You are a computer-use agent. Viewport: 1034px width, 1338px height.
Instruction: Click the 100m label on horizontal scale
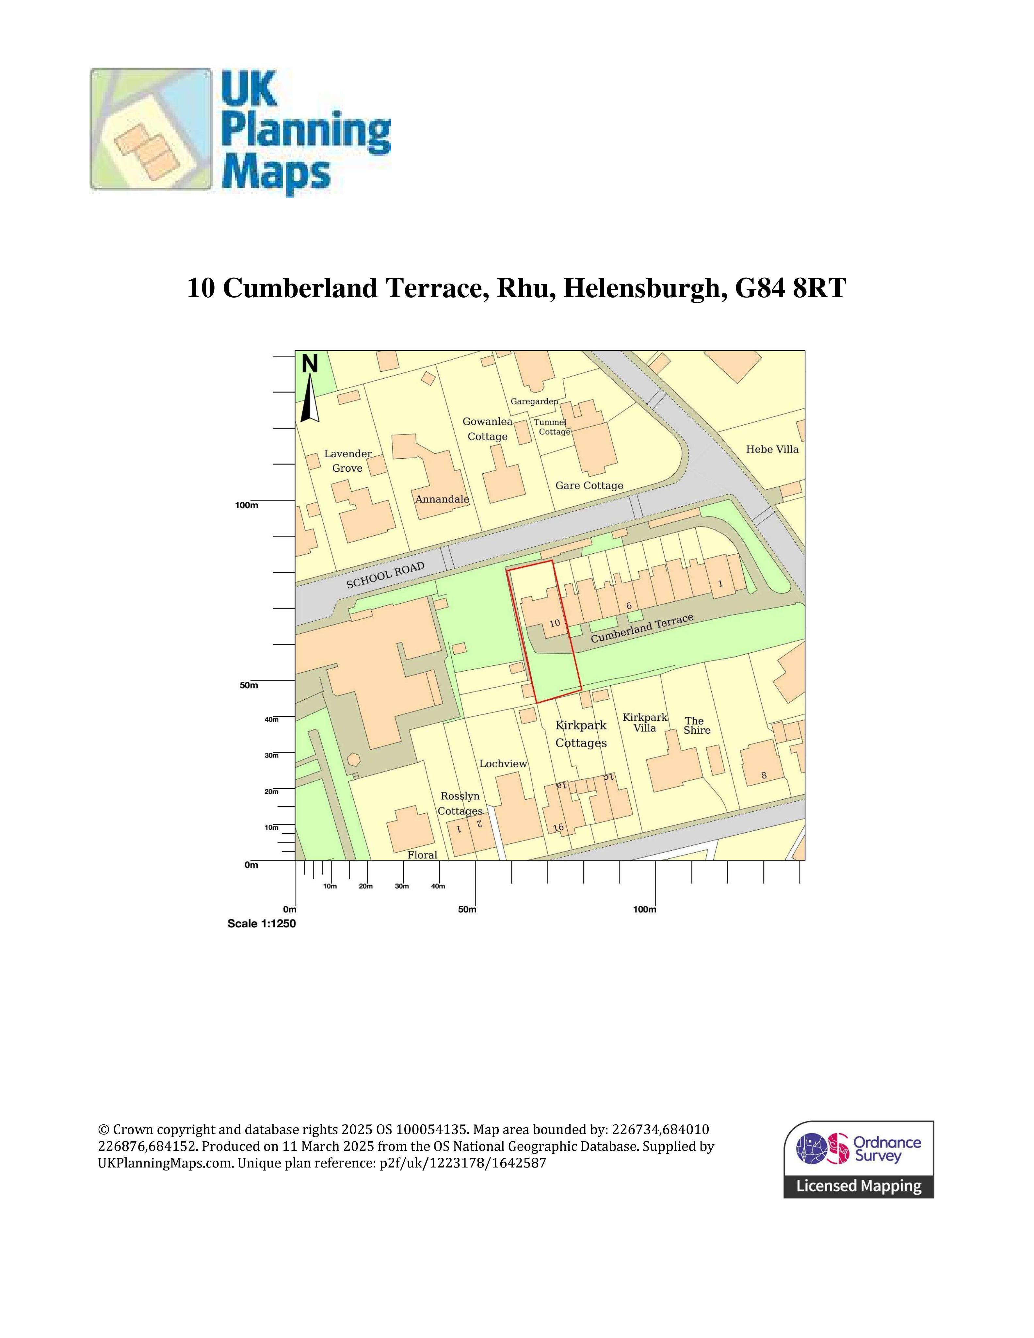644,910
